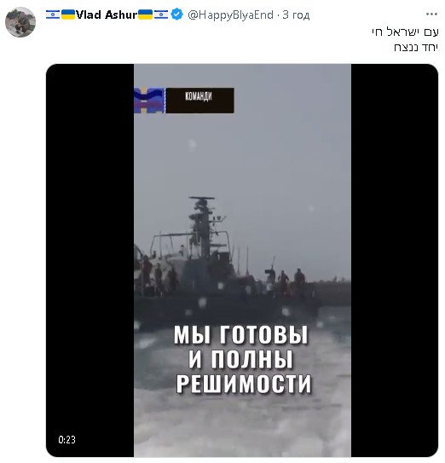Click the blue verified badge icon
Viewport: 445px width, 463px height.
tap(176, 14)
